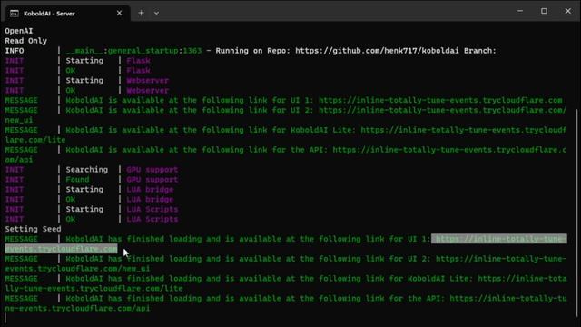Close the terminal window
Viewport: 581px width, 327px height.
[568, 11]
